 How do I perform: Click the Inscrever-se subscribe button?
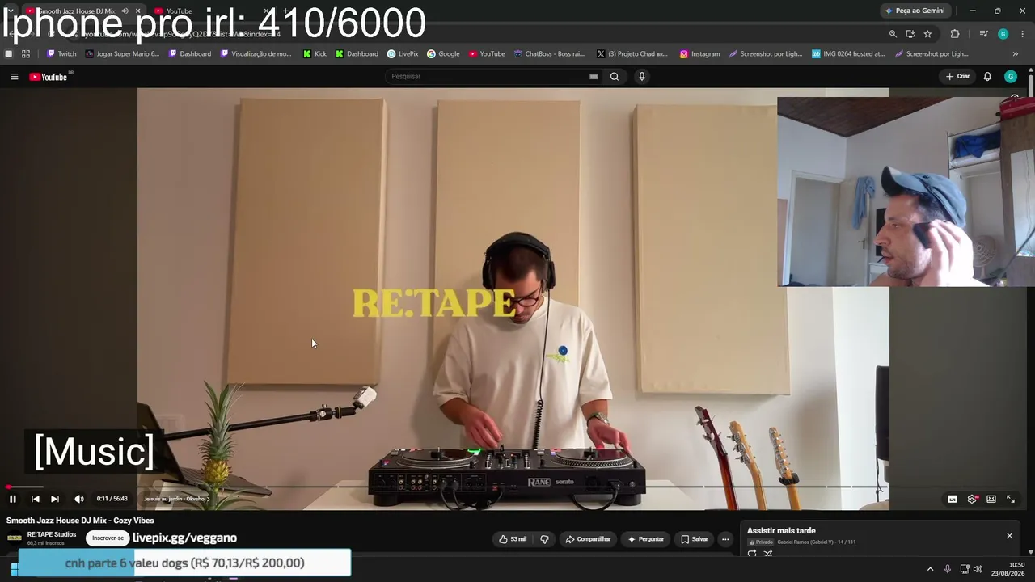108,538
